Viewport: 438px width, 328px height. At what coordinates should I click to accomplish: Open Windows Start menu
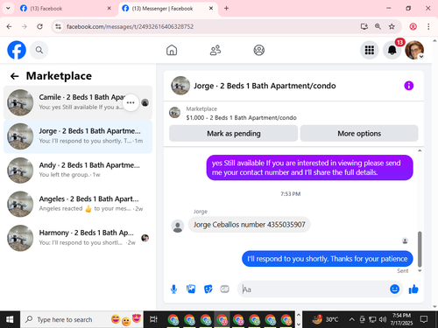[10, 319]
